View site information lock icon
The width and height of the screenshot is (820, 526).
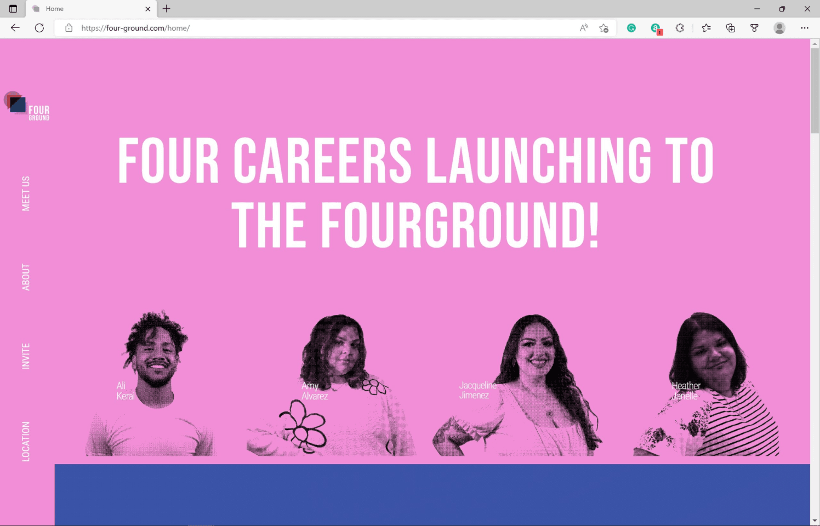[69, 28]
